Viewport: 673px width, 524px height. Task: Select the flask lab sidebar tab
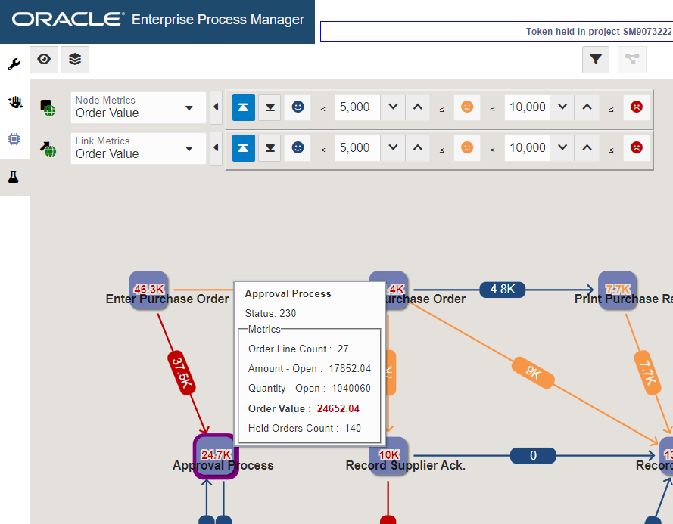14,177
